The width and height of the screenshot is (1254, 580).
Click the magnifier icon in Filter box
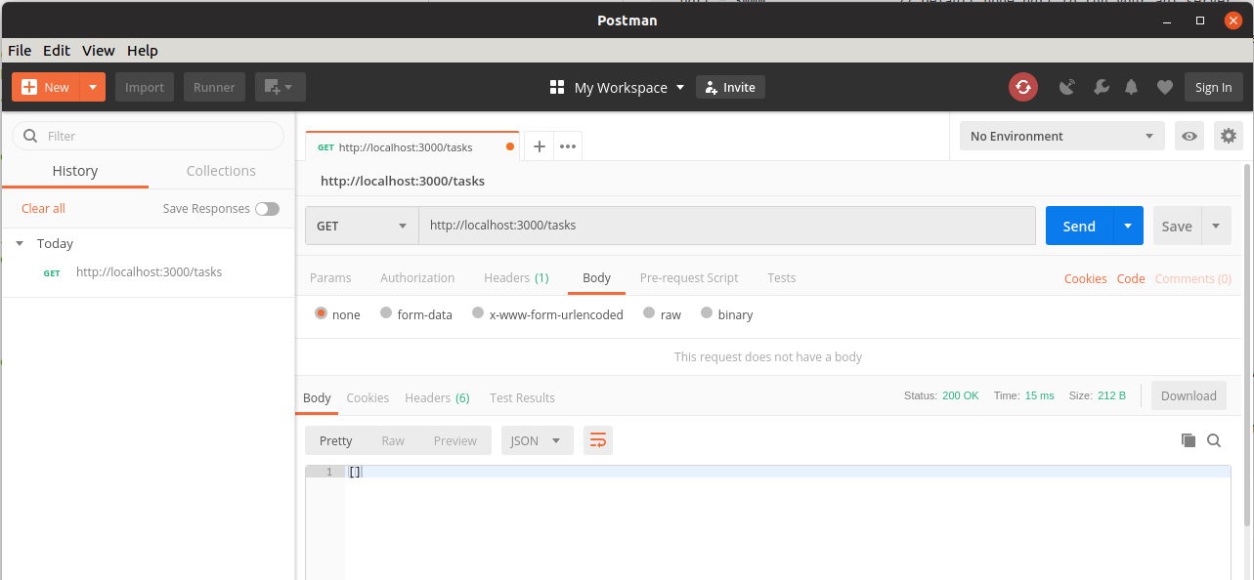(30, 136)
